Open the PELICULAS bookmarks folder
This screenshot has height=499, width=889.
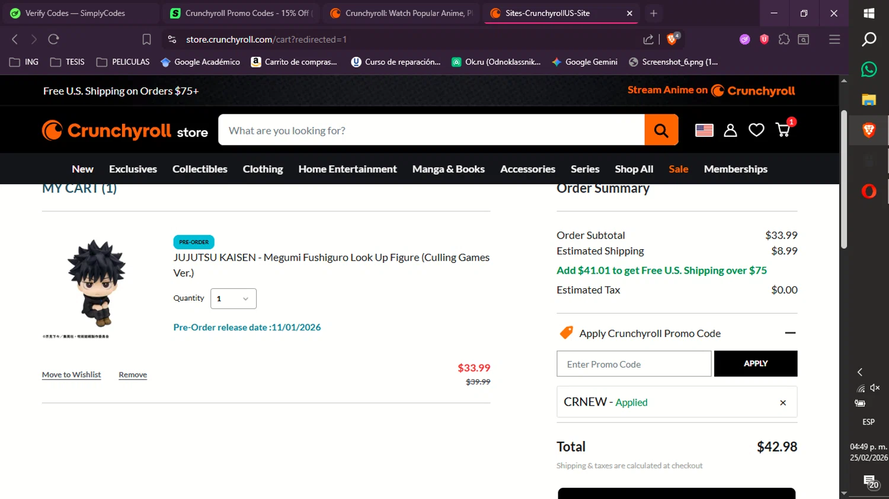click(123, 62)
